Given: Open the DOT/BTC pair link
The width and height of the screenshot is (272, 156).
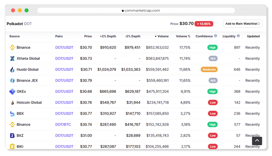Looking at the screenshot, I should (x=63, y=125).
